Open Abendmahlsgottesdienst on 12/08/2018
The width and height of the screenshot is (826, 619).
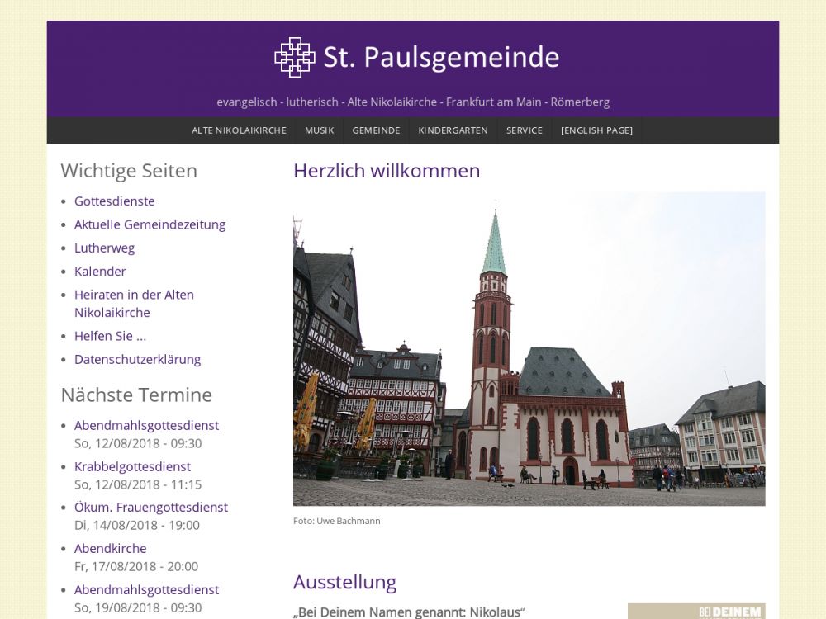coord(146,425)
